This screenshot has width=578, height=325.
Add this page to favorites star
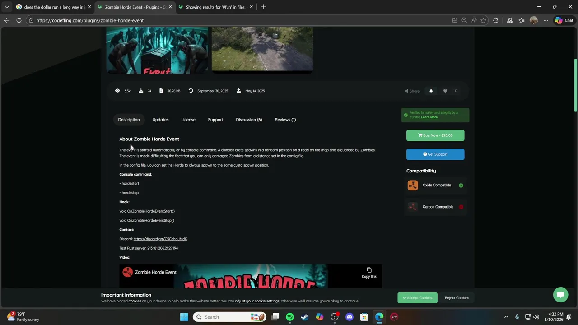pos(484,20)
